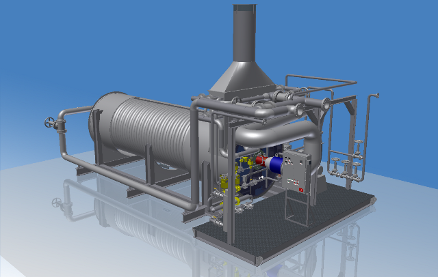
Task: Select the vertical exhaust stack on top
Action: (x=244, y=33)
